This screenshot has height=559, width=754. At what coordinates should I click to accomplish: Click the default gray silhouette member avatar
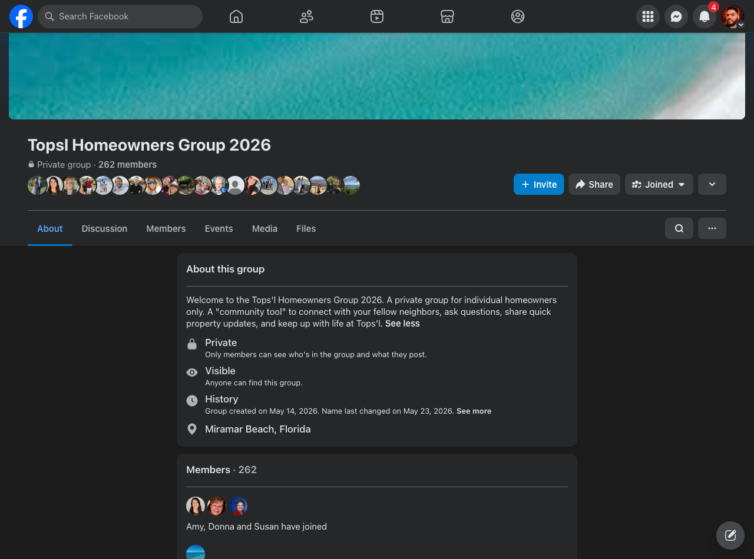tap(236, 185)
